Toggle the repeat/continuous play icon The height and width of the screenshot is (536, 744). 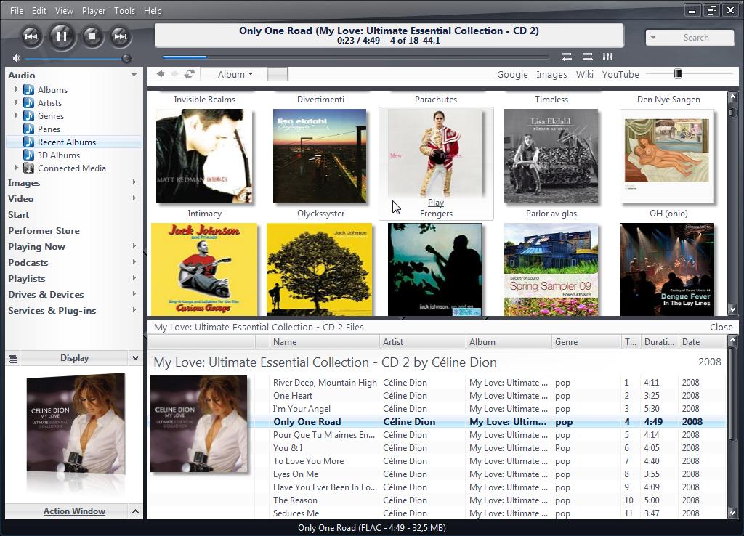(567, 57)
